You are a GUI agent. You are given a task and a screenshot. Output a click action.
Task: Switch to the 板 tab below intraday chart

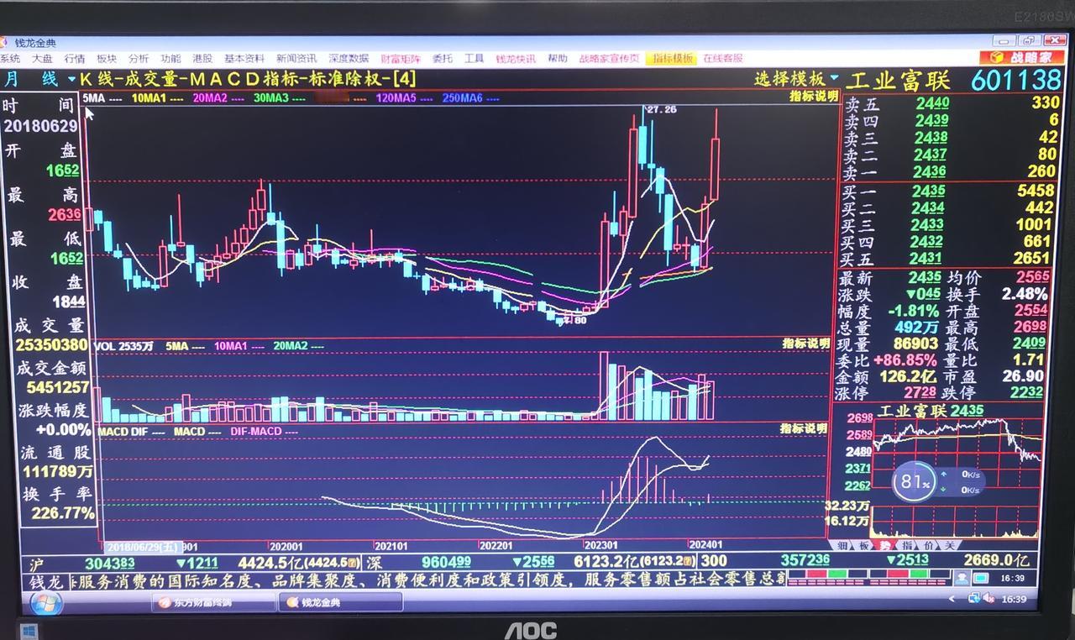coord(864,545)
